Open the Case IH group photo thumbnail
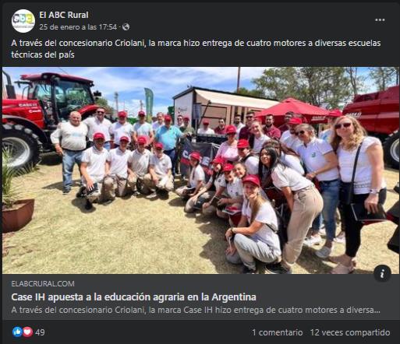 [x=200, y=170]
